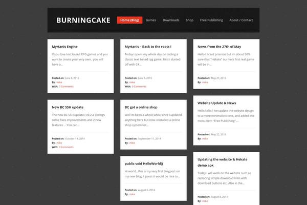Click 0 Comments on Myrtanis Engine post
This screenshot has width=307, height=205.
coord(66,86)
